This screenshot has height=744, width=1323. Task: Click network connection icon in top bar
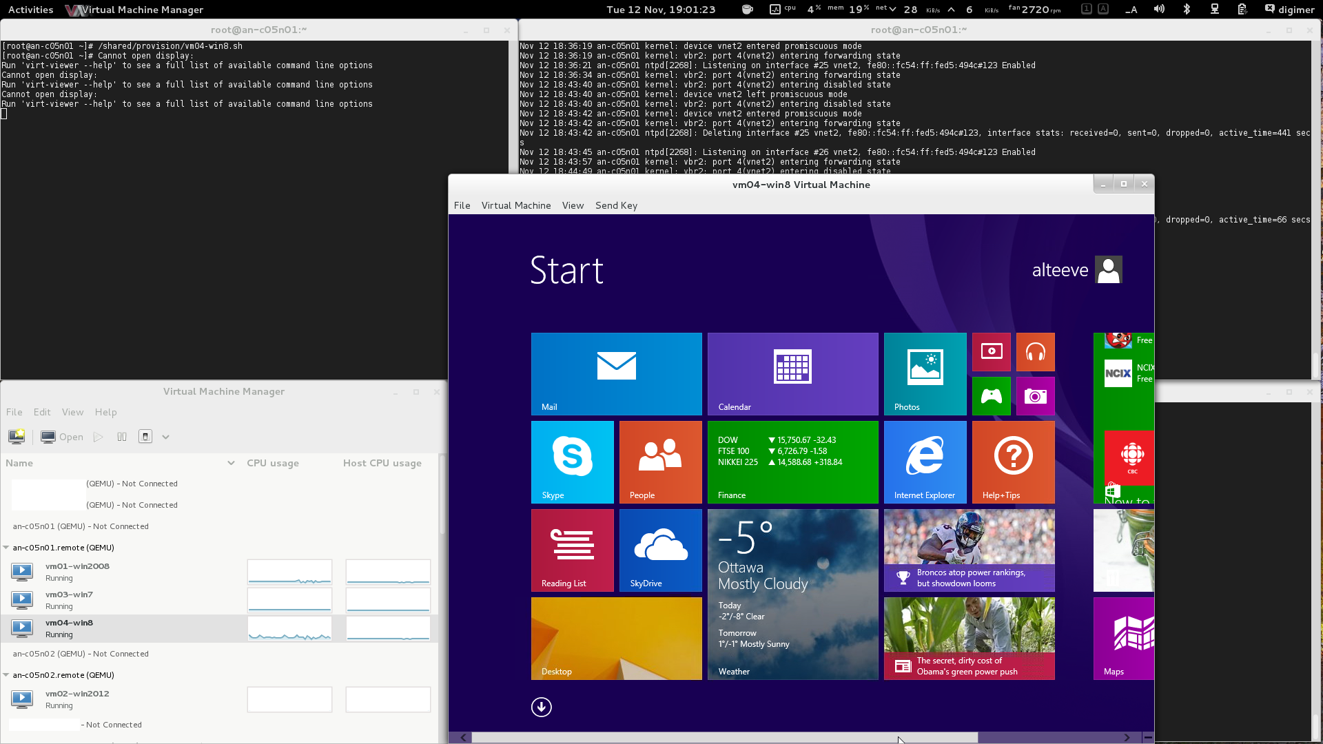(x=1214, y=10)
